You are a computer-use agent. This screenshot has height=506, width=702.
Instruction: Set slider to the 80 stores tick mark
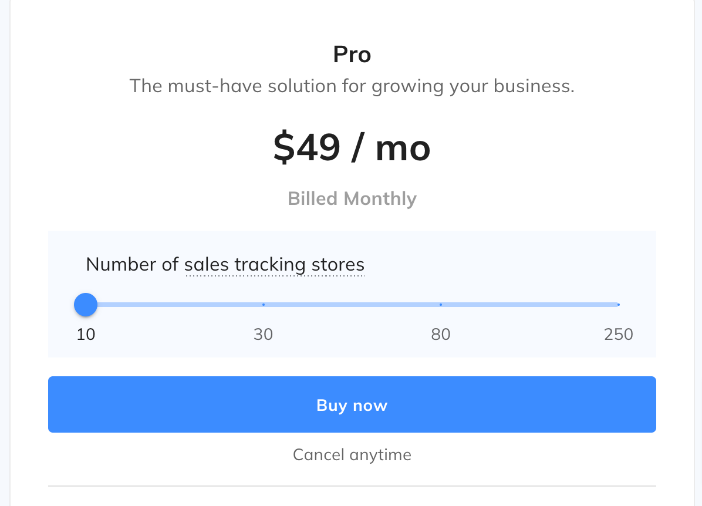point(441,305)
